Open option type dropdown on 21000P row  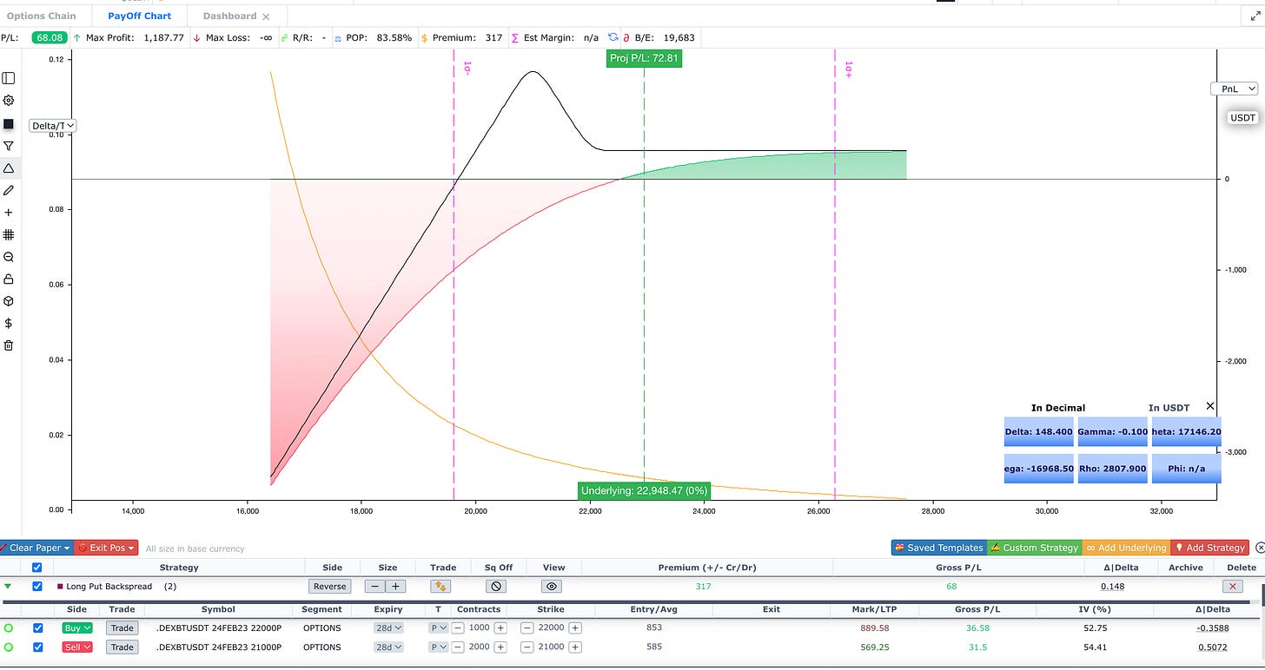click(439, 647)
